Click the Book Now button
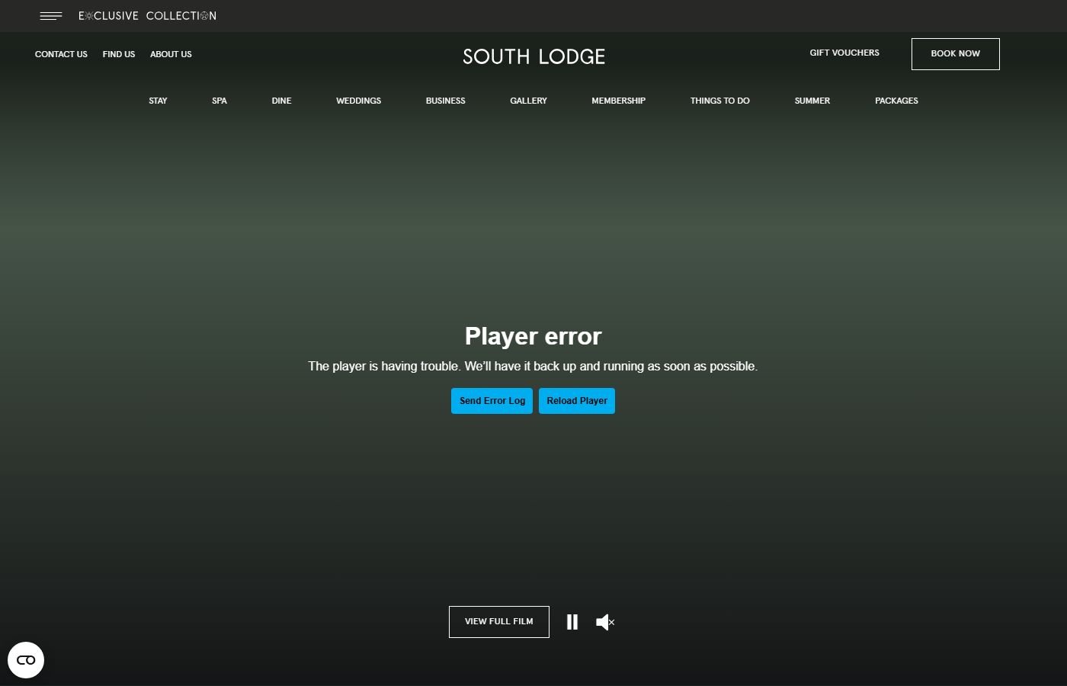The width and height of the screenshot is (1067, 686). 955,54
